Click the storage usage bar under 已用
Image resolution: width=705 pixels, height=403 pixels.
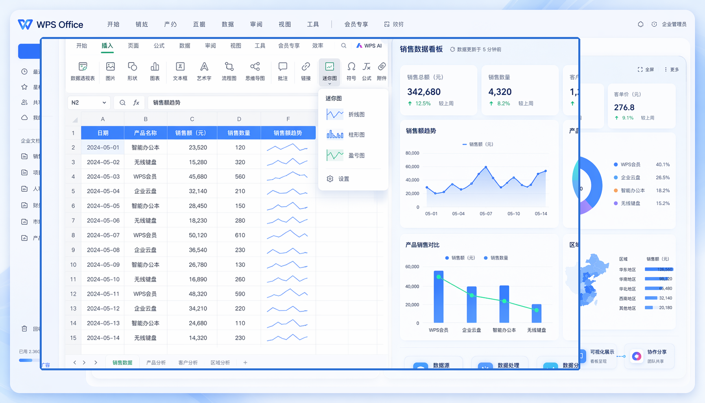click(30, 360)
